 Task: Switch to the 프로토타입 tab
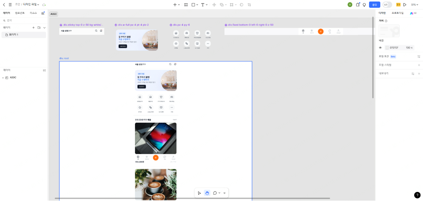397,13
